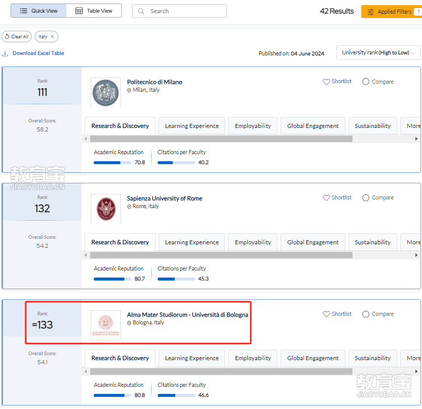Click the Politecnico di Milano logo

[106, 93]
